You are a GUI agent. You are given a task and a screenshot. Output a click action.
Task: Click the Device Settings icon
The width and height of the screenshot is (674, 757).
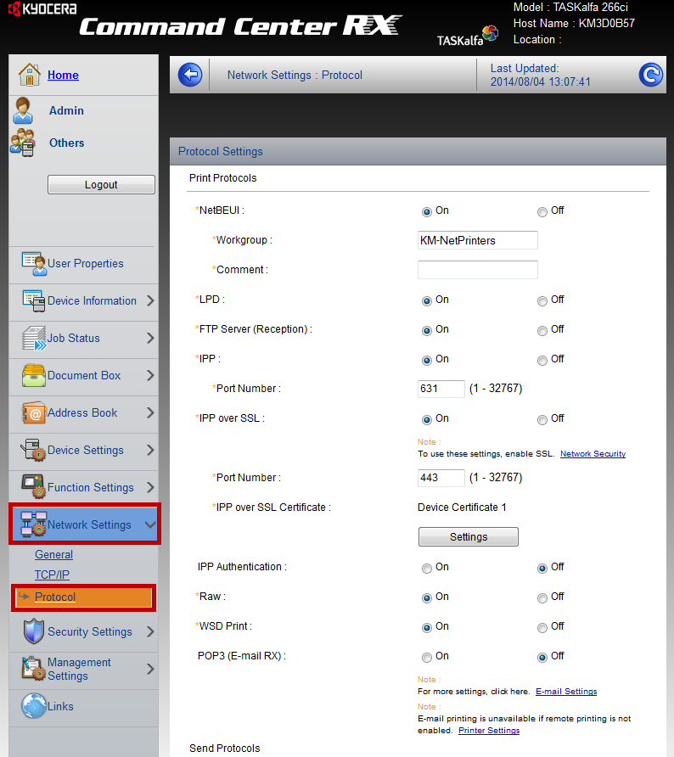click(34, 450)
